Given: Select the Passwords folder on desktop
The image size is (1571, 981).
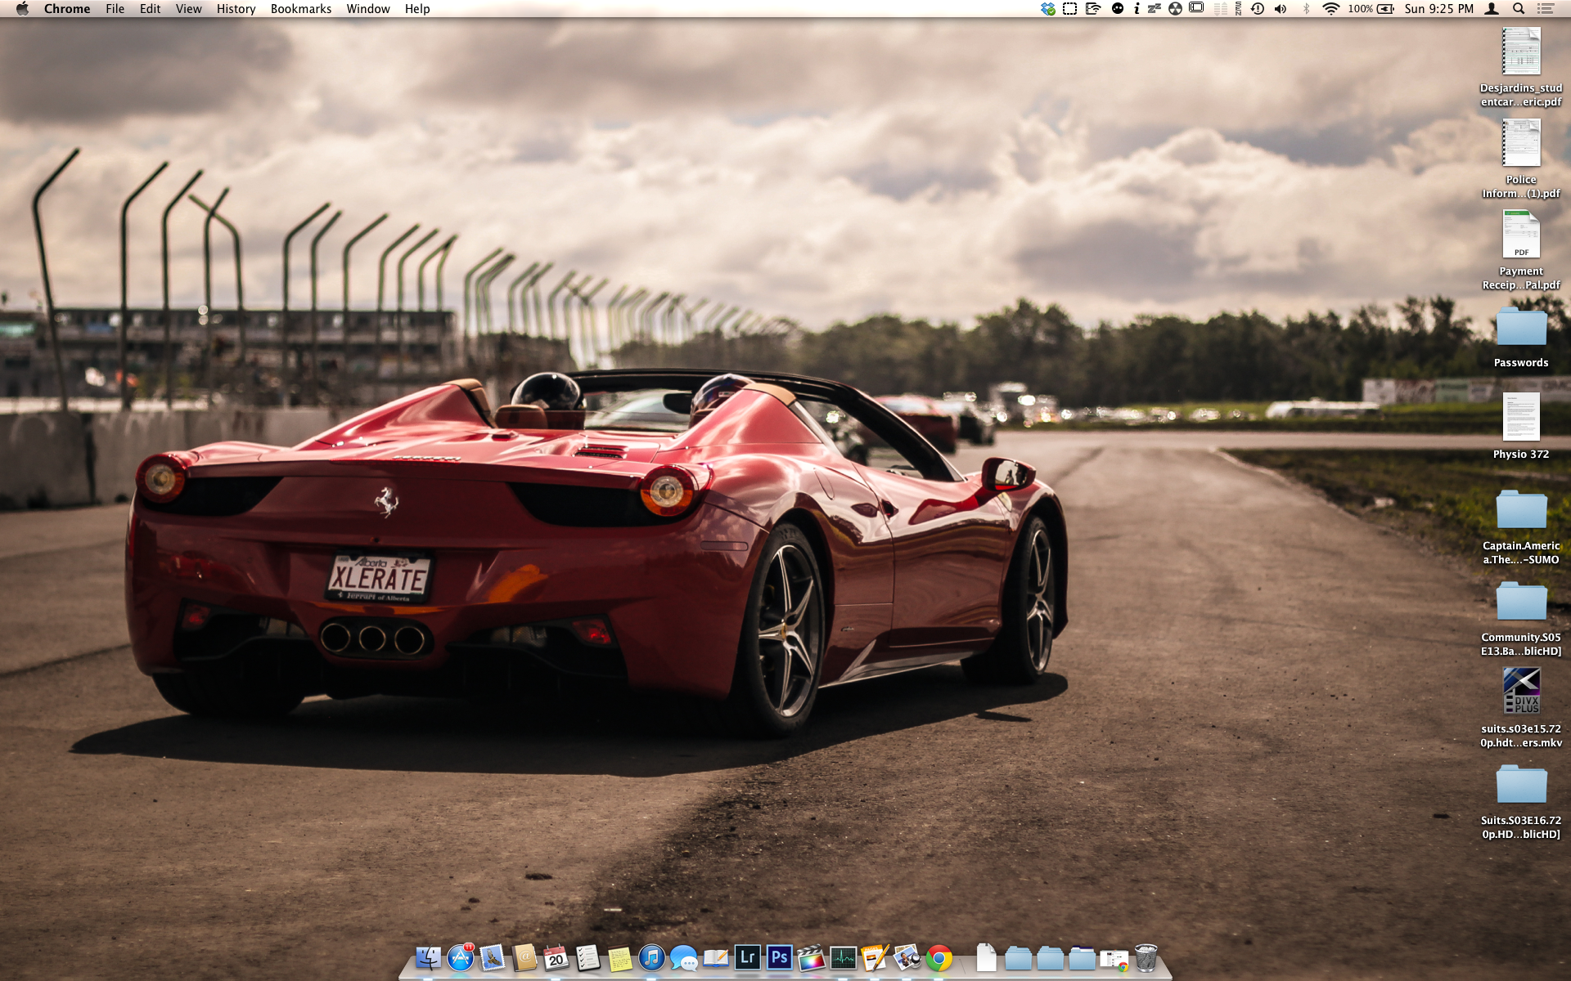Looking at the screenshot, I should 1521,337.
